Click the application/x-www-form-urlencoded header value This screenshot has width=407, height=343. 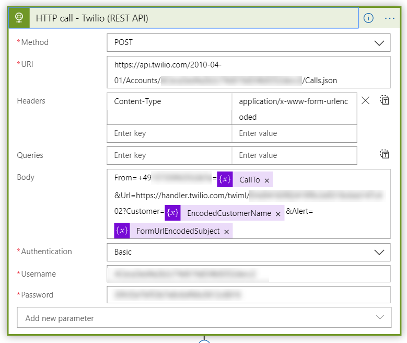click(x=294, y=109)
